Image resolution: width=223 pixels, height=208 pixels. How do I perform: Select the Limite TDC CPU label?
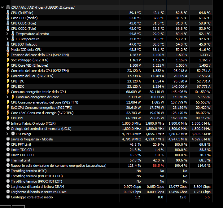coord(22,150)
